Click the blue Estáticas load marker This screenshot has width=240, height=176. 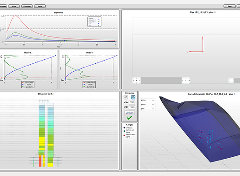[124, 128]
